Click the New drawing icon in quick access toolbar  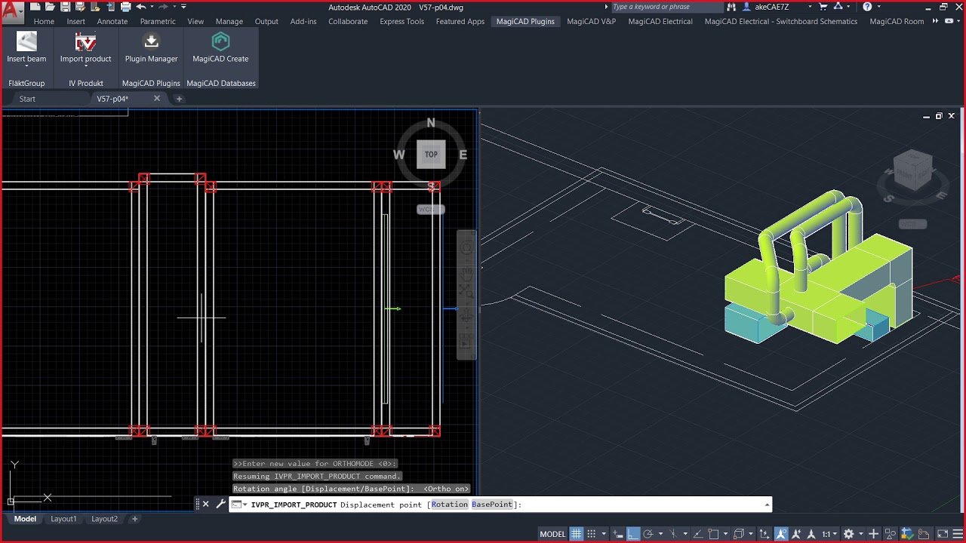click(x=35, y=7)
